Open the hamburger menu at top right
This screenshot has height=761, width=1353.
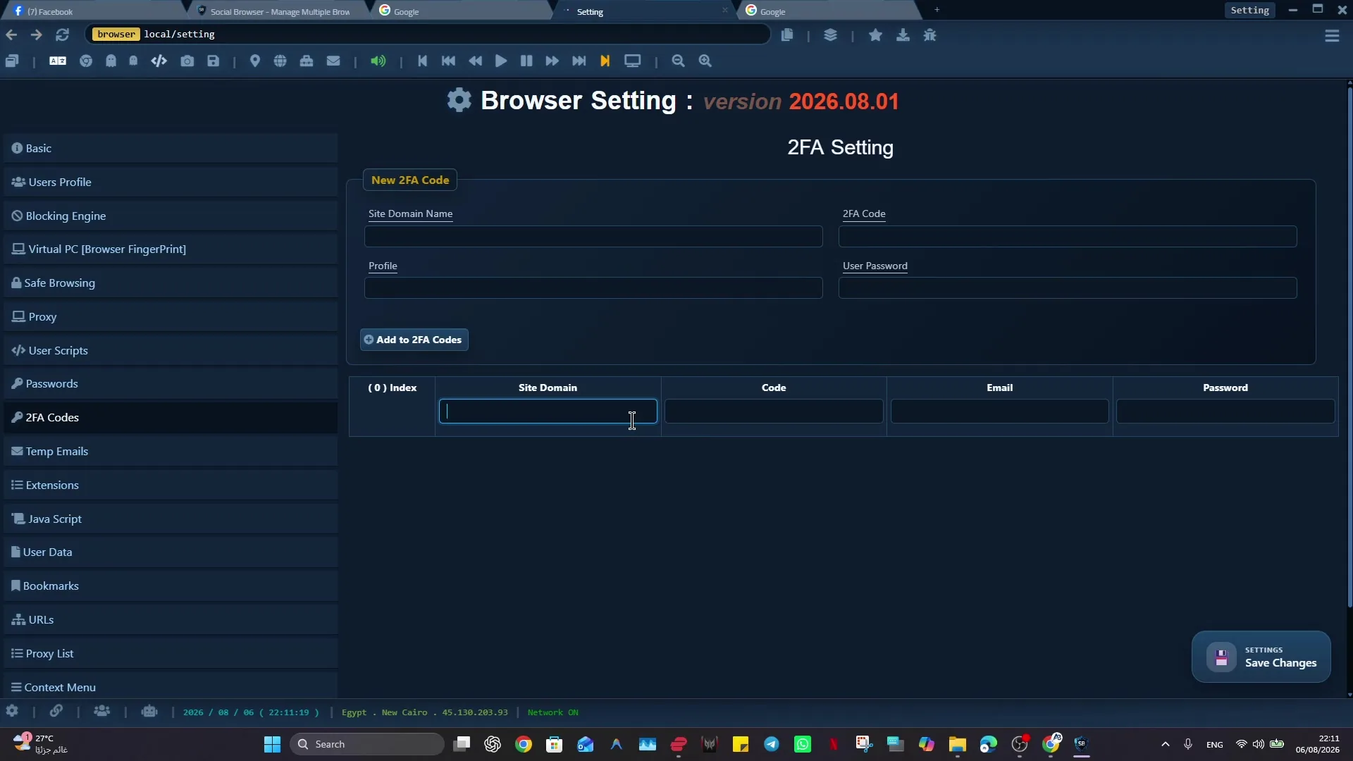click(1332, 36)
